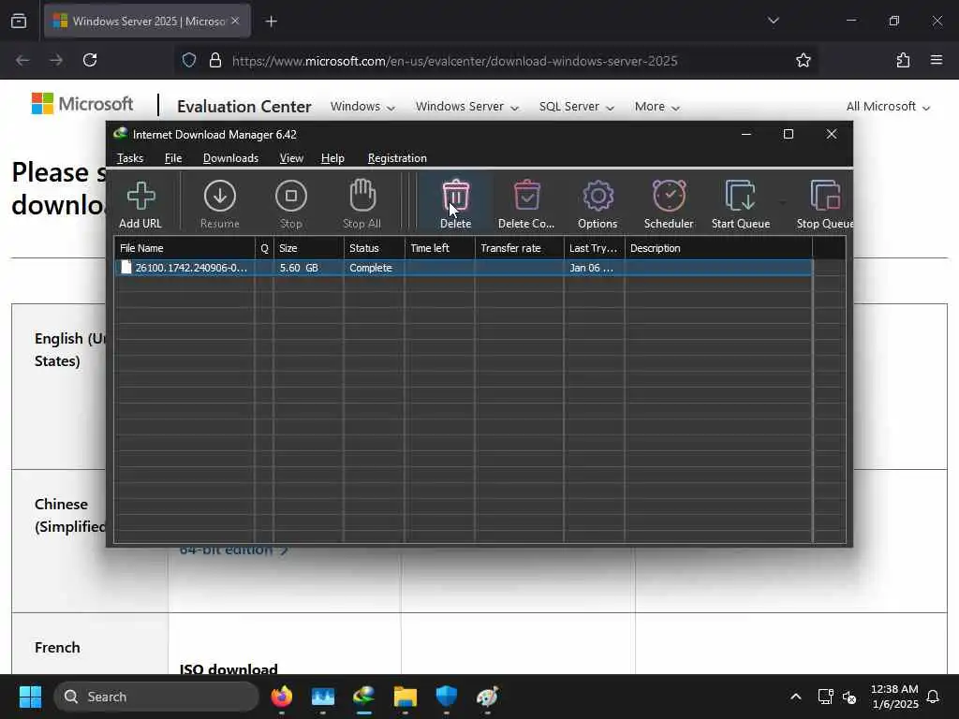
Task: Open the Downloads menu
Action: click(230, 157)
